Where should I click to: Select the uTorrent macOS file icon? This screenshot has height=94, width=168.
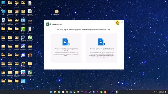pos(30,38)
